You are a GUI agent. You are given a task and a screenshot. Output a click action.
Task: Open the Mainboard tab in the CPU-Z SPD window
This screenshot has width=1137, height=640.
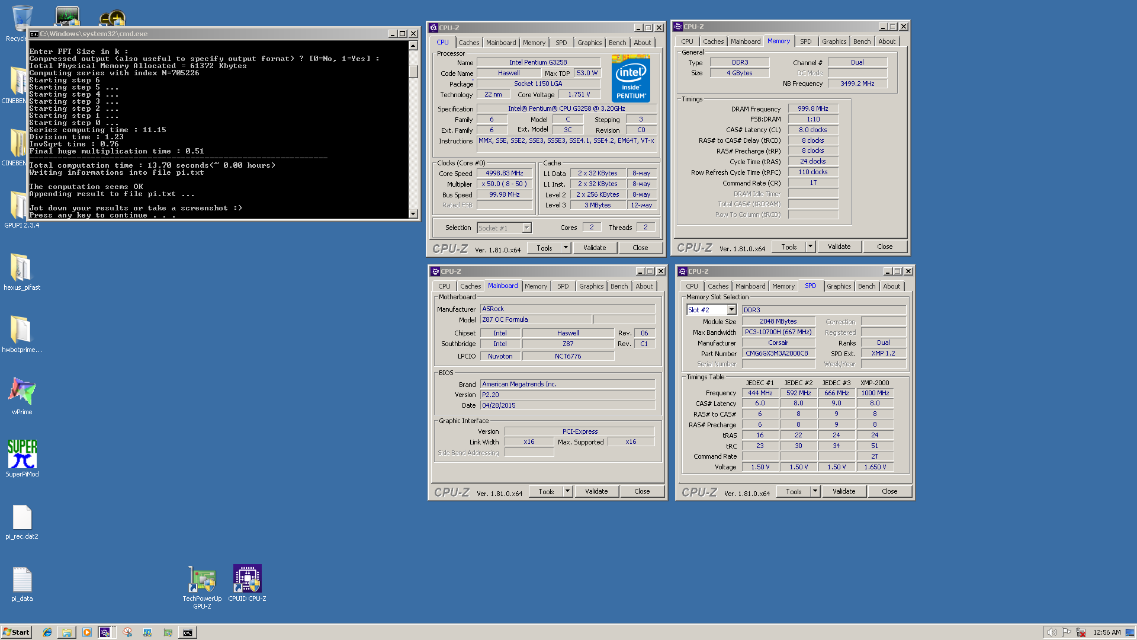pyautogui.click(x=750, y=286)
